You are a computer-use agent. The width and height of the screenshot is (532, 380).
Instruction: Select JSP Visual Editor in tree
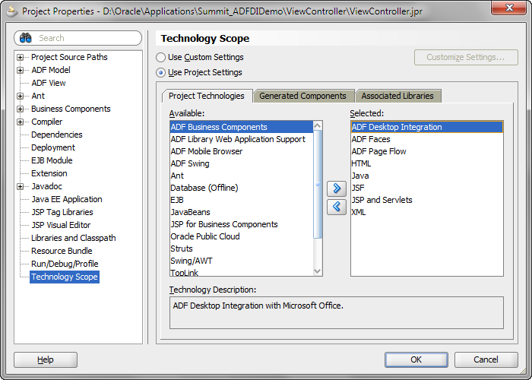[61, 225]
